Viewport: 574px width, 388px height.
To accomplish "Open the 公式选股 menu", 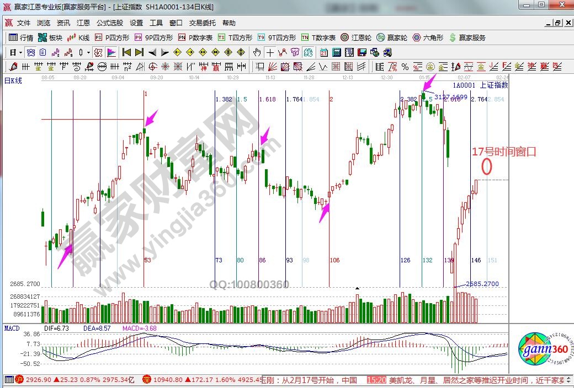I will click(110, 23).
